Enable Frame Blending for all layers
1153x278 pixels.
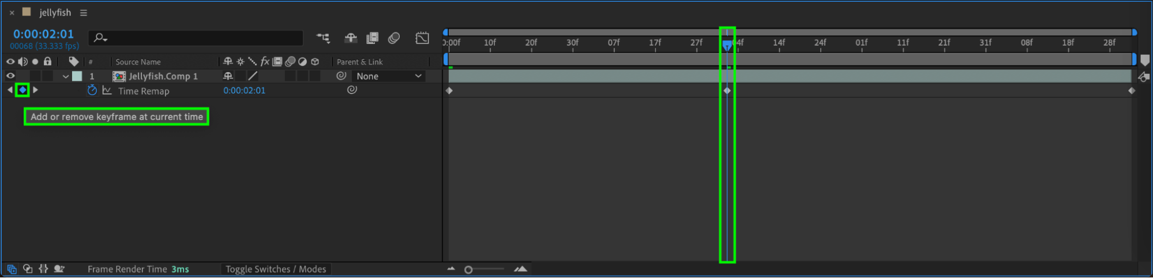click(x=373, y=38)
